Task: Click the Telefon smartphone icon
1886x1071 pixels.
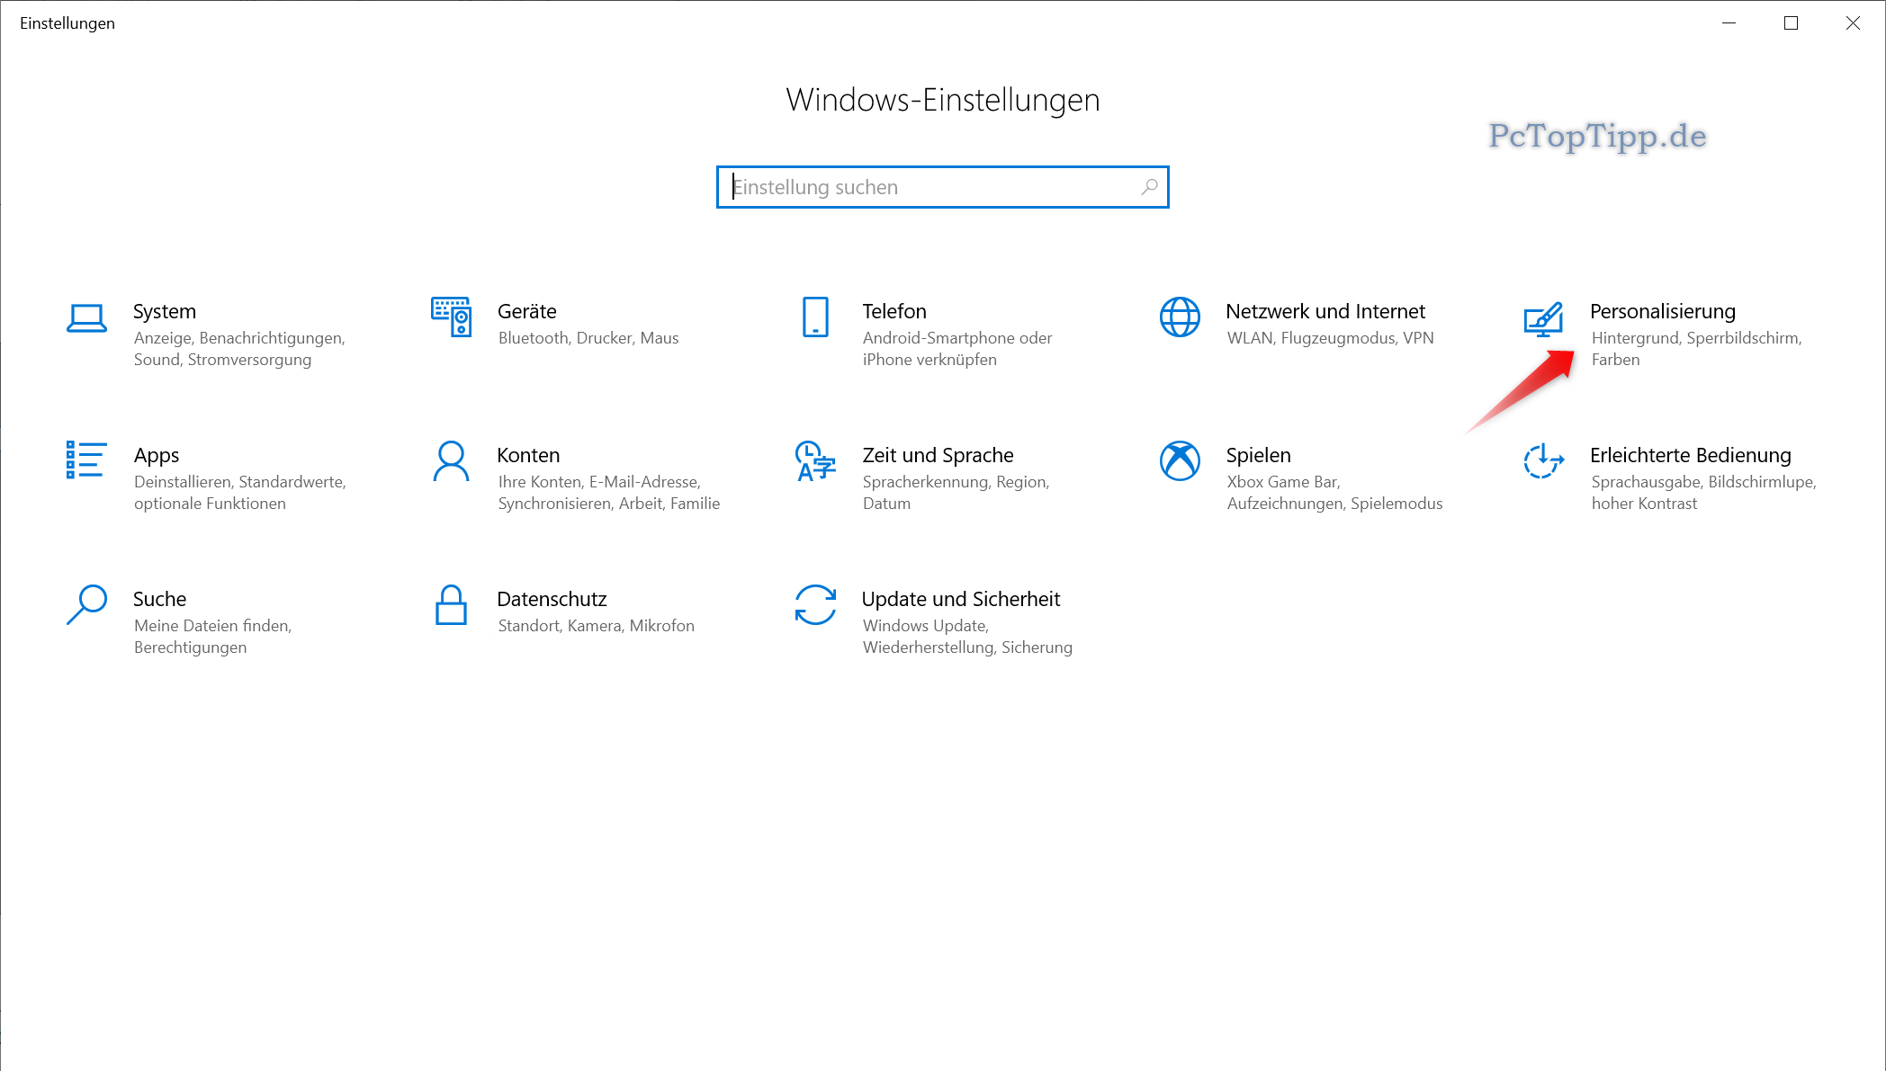Action: coord(815,317)
